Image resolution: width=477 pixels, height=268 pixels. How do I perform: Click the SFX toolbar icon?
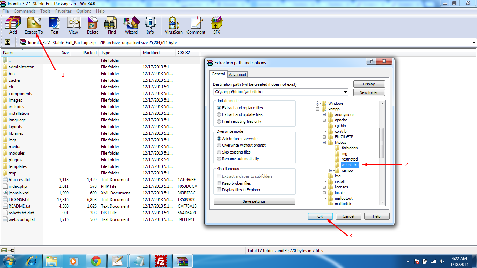tap(217, 25)
